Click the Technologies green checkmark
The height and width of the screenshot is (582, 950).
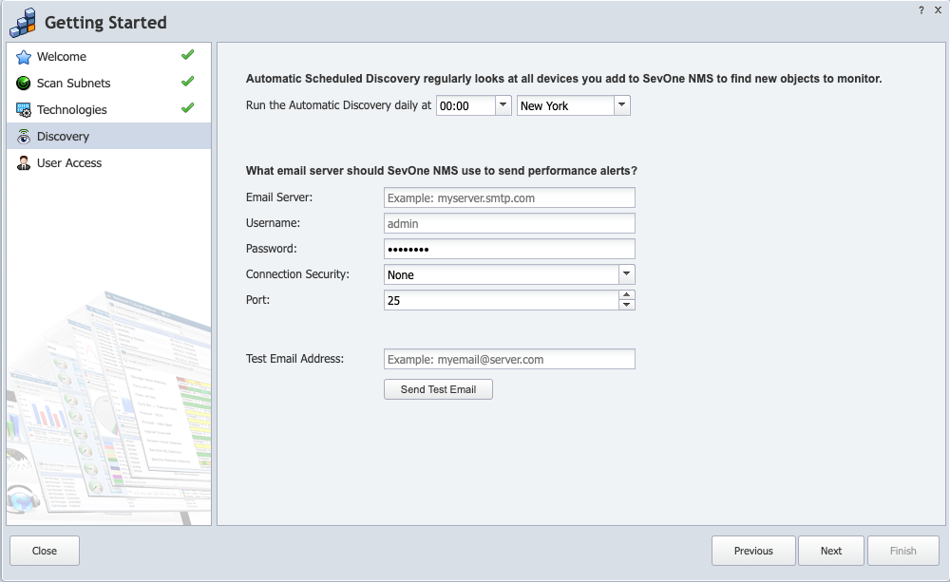click(188, 108)
